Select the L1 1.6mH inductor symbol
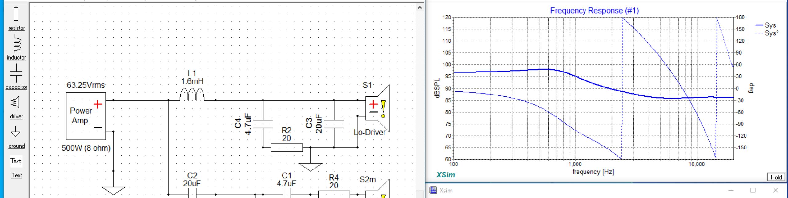 pos(191,95)
